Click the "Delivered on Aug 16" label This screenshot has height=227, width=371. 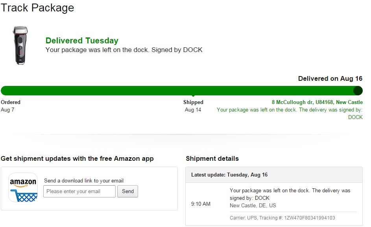click(x=330, y=78)
